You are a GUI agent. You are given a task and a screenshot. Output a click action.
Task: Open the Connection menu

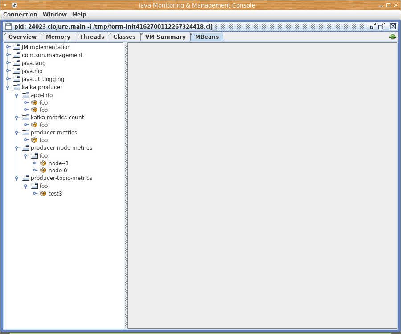pos(20,15)
